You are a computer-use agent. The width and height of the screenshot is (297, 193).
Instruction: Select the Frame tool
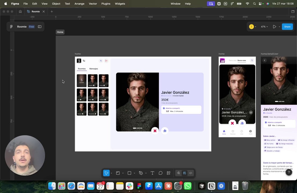118,173
